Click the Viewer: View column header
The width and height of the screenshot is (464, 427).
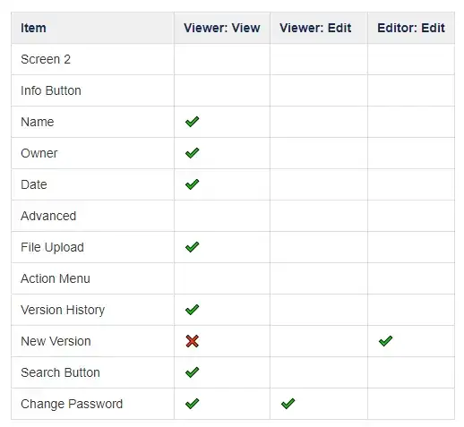pyautogui.click(x=222, y=28)
